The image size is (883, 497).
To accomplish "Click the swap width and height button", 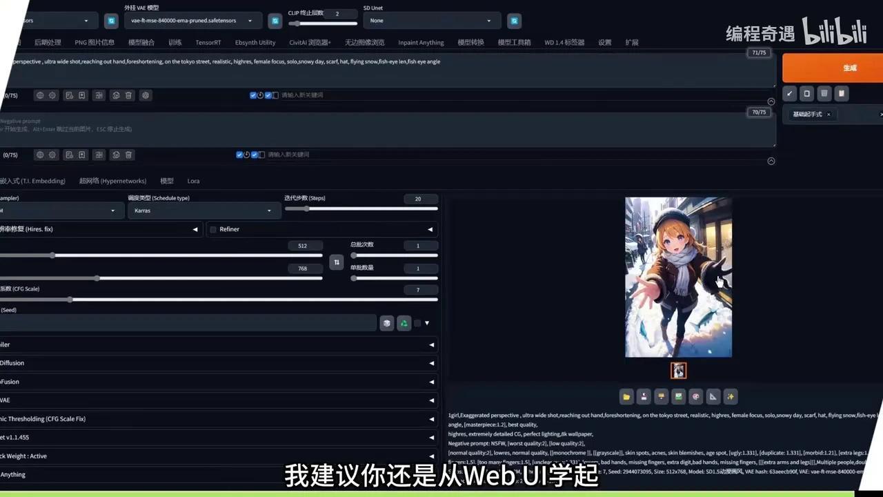I will click(x=337, y=262).
